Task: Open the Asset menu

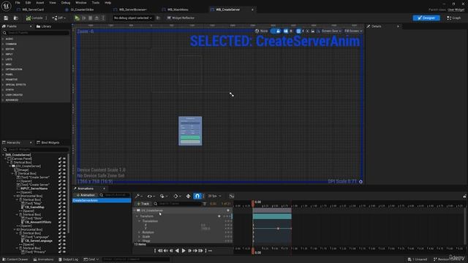Action: (x=40, y=3)
